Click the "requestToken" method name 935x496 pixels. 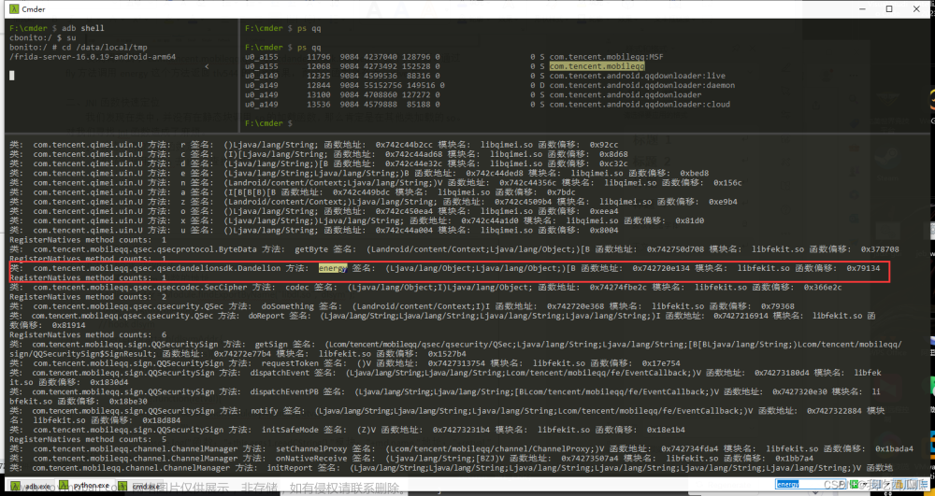290,363
